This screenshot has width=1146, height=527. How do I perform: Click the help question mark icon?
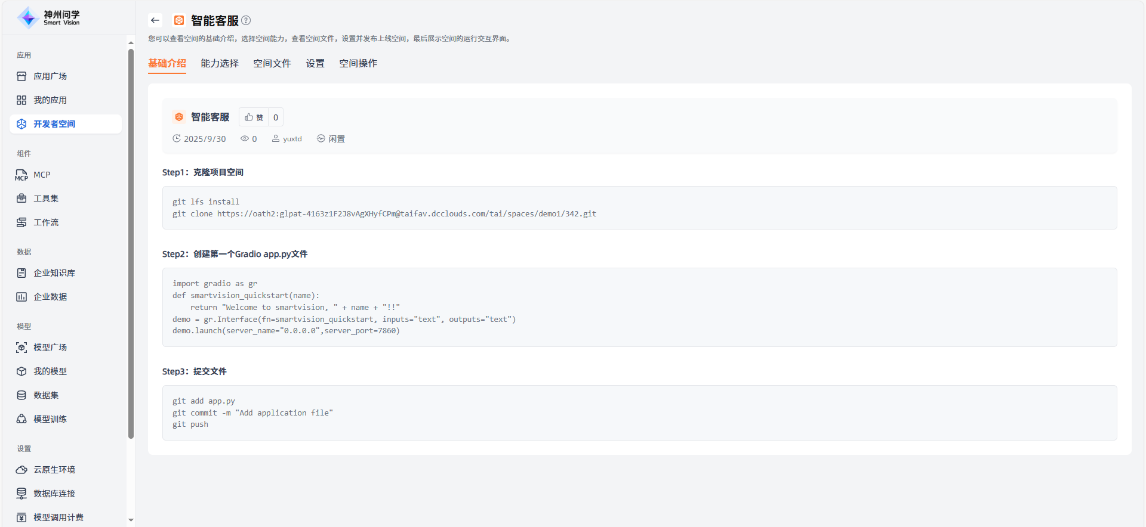[x=246, y=20]
